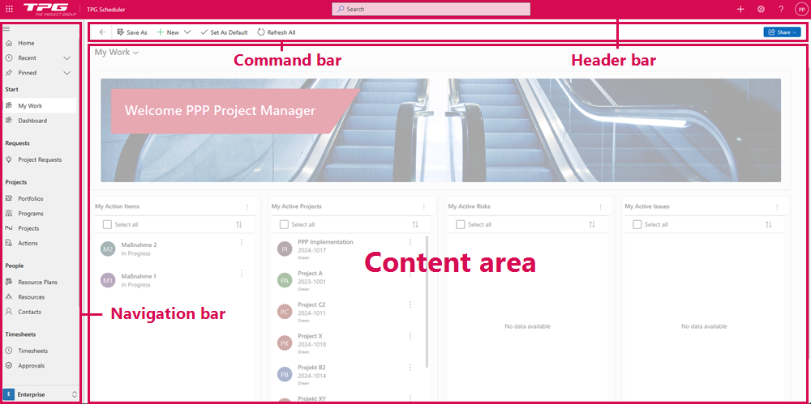Open the My Work view dropdown
The width and height of the screenshot is (811, 404).
[117, 53]
